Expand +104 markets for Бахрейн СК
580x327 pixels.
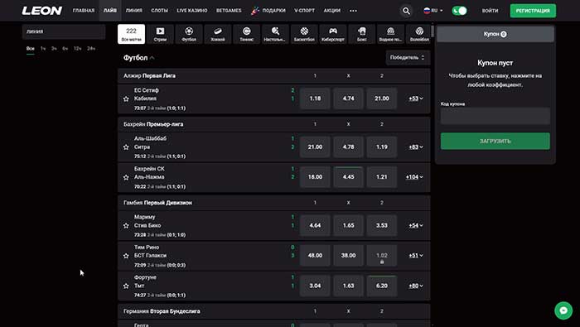point(414,177)
